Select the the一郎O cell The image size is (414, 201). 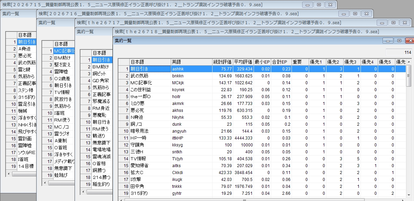[x=150, y=96]
